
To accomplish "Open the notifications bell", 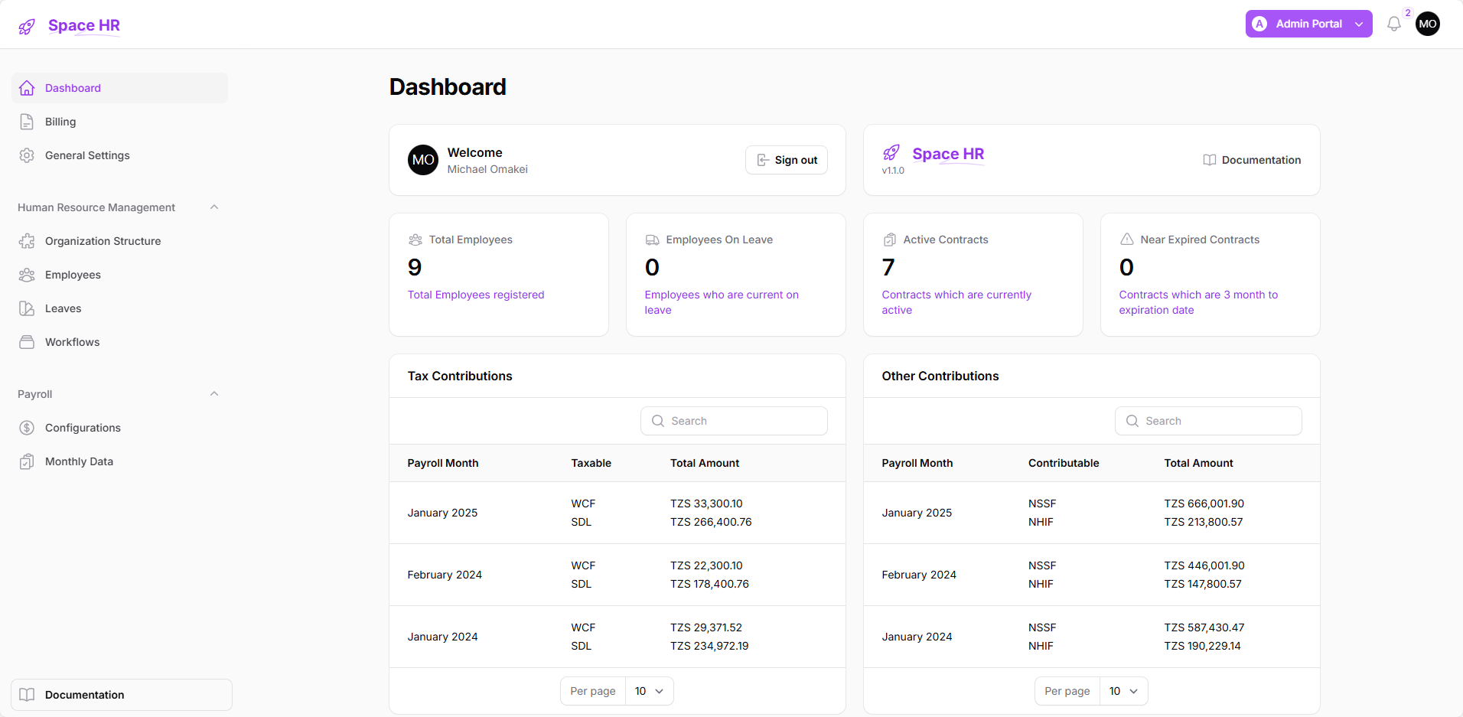I will tap(1394, 24).
